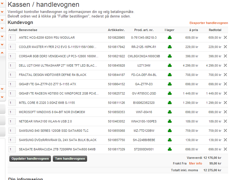Expand sidebar chevron beside ANTEC row
The width and height of the screenshot is (236, 180).
pos(2,36)
